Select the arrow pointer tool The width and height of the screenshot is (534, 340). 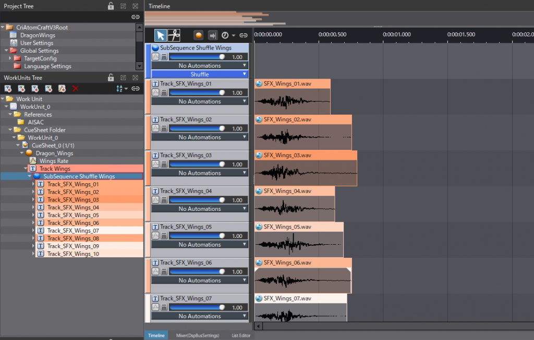(161, 35)
